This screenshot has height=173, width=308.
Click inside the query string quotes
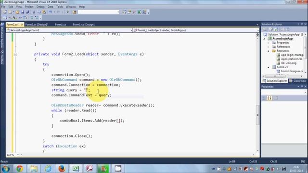click(x=86, y=90)
